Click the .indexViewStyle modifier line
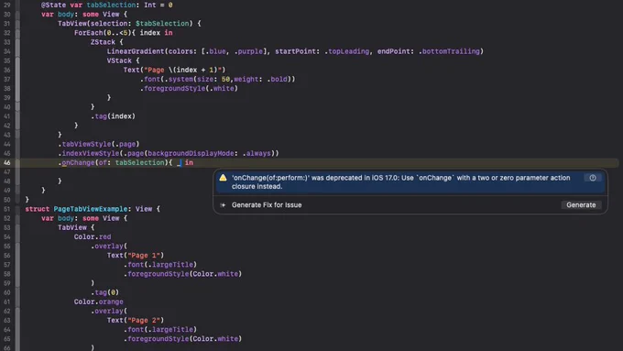The image size is (623, 351). [x=169, y=153]
